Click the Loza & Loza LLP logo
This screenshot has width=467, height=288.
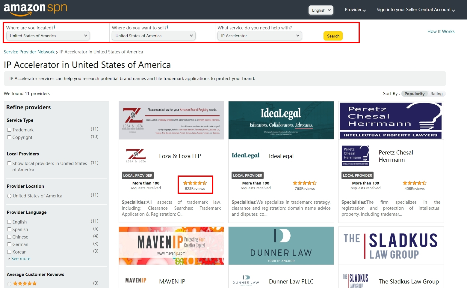(x=136, y=156)
